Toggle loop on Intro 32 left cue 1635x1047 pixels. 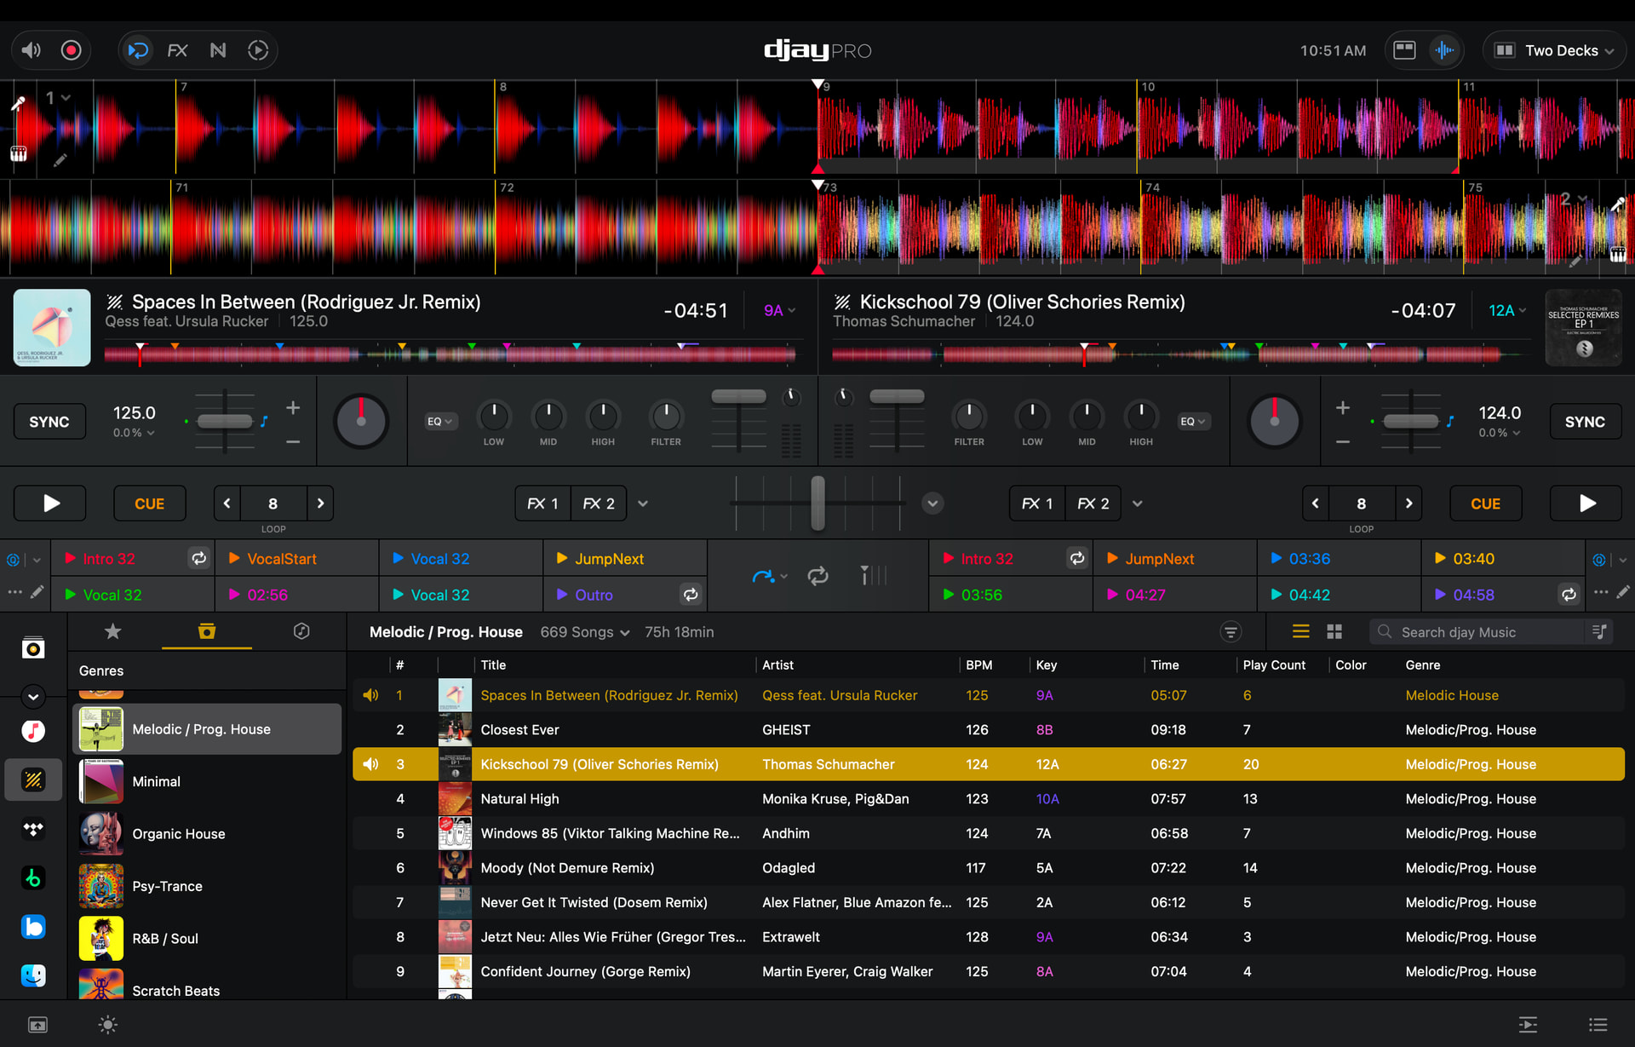(198, 559)
